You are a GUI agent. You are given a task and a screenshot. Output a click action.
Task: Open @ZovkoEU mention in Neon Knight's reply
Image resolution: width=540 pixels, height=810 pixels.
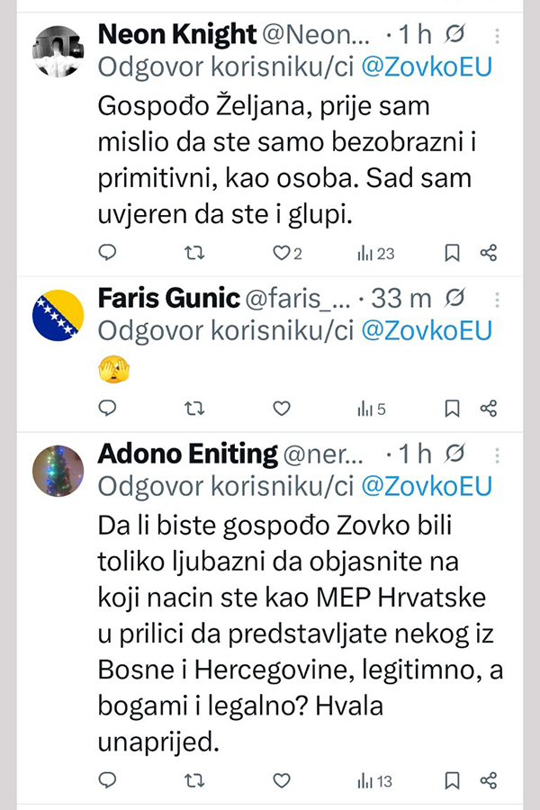pyautogui.click(x=426, y=68)
